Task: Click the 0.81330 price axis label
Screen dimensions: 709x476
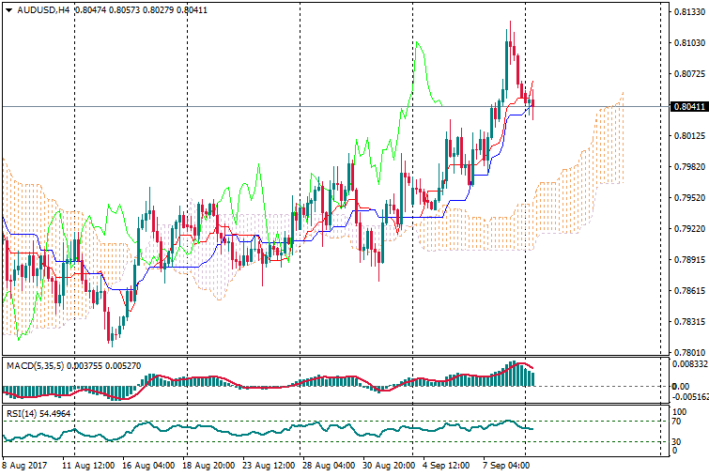Action: [x=688, y=12]
